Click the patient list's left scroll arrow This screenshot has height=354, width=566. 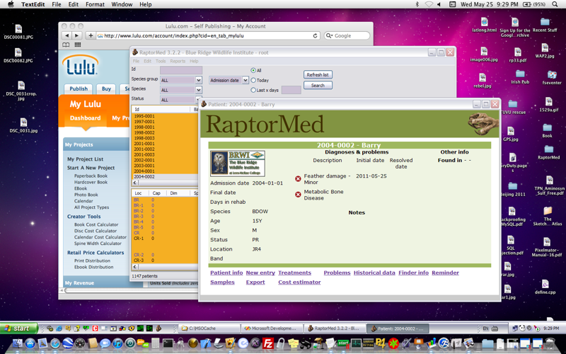(135, 183)
